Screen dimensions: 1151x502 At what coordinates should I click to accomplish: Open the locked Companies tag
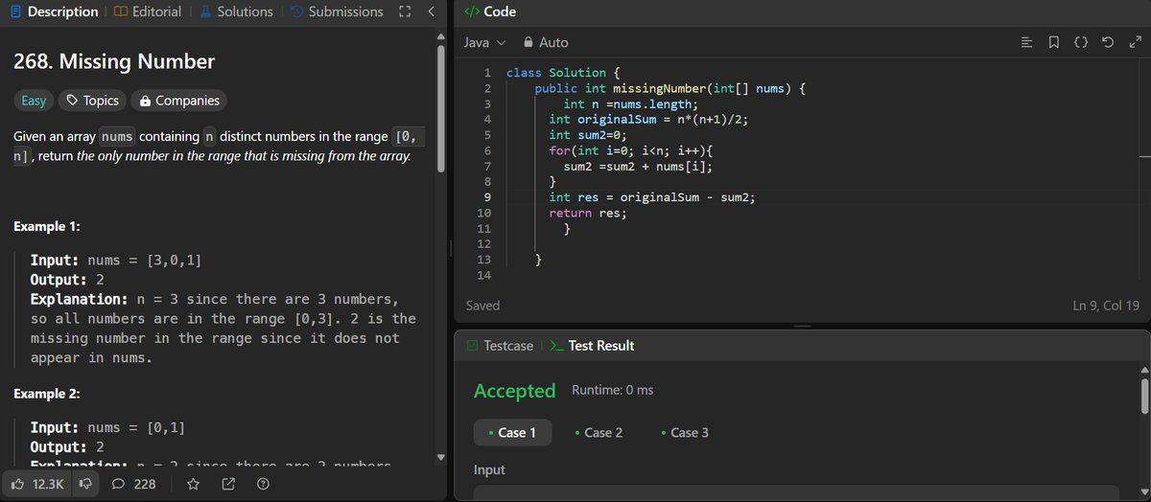pyautogui.click(x=179, y=101)
